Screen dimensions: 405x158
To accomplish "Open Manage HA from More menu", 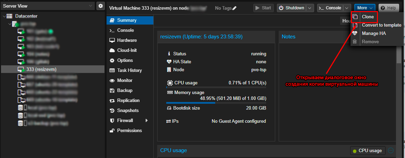I will pos(374,34).
